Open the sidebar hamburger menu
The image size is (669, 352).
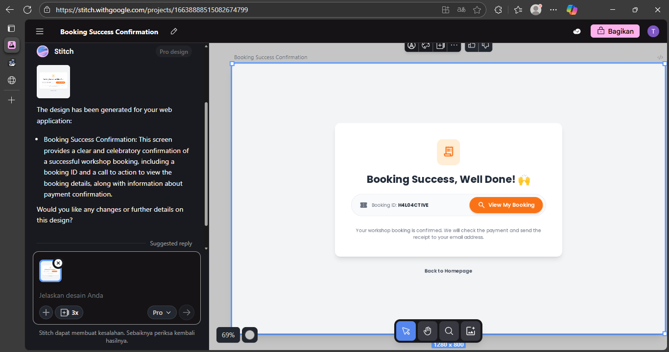coord(39,31)
